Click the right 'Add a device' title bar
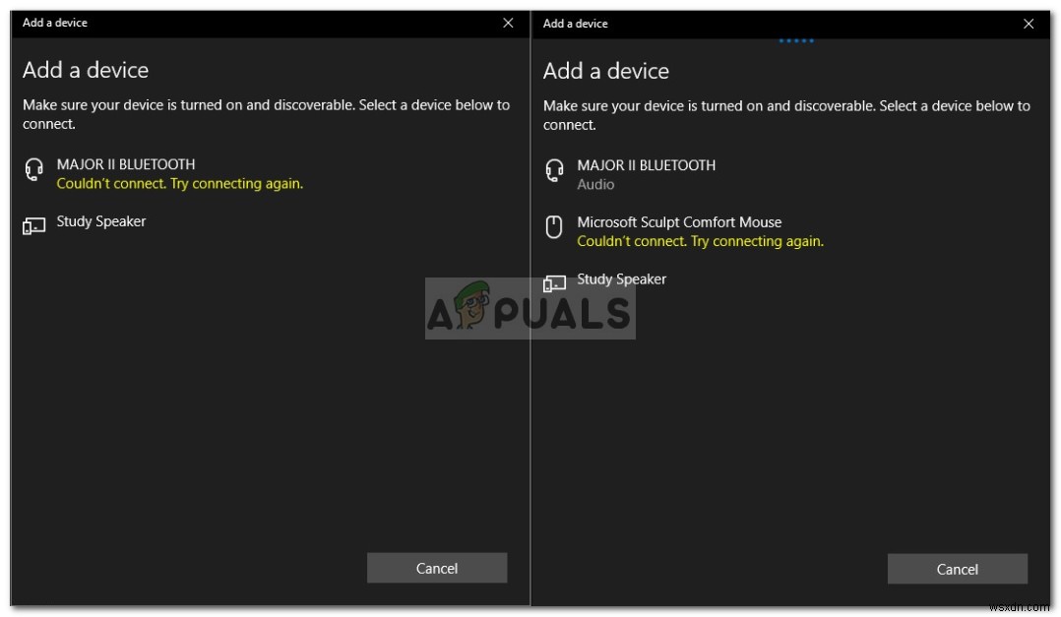Screen dimensions: 1061x617 point(576,23)
